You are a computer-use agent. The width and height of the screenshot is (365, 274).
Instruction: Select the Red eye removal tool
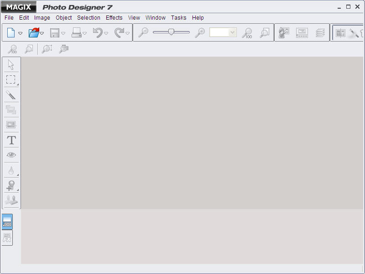pyautogui.click(x=11, y=155)
